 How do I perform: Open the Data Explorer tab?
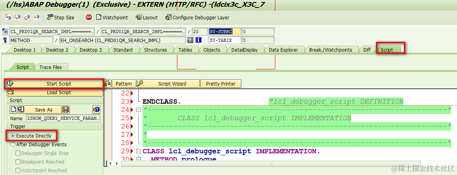283,50
